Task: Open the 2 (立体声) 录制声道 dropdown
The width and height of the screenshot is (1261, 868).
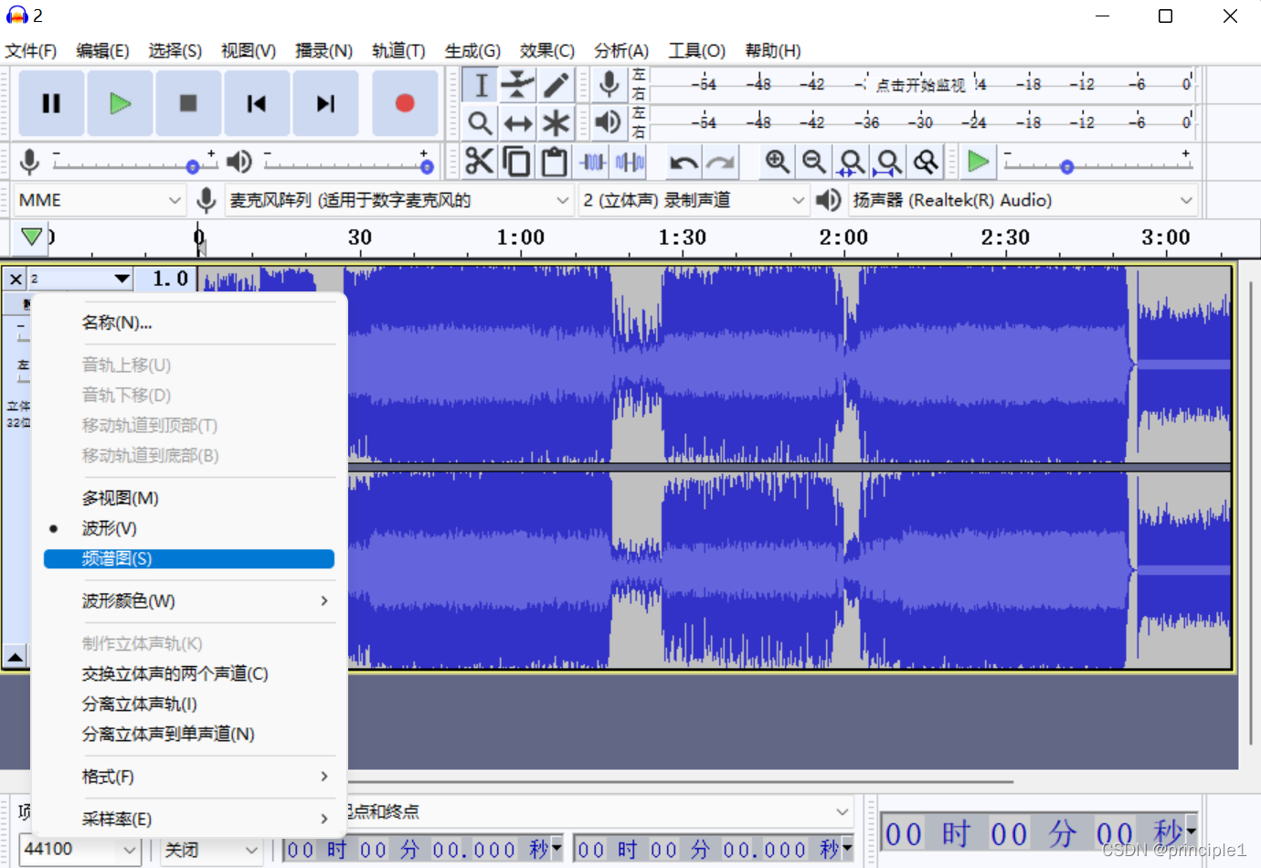Action: point(694,200)
